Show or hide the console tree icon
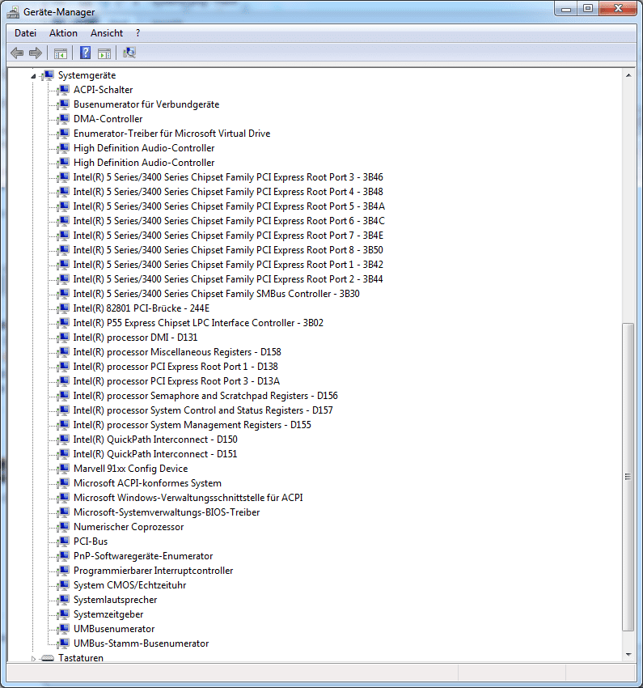Viewport: 643px width, 688px height. coord(61,53)
